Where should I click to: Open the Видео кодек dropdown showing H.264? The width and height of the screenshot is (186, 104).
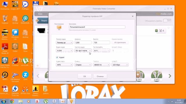pyautogui.click(x=65, y=51)
